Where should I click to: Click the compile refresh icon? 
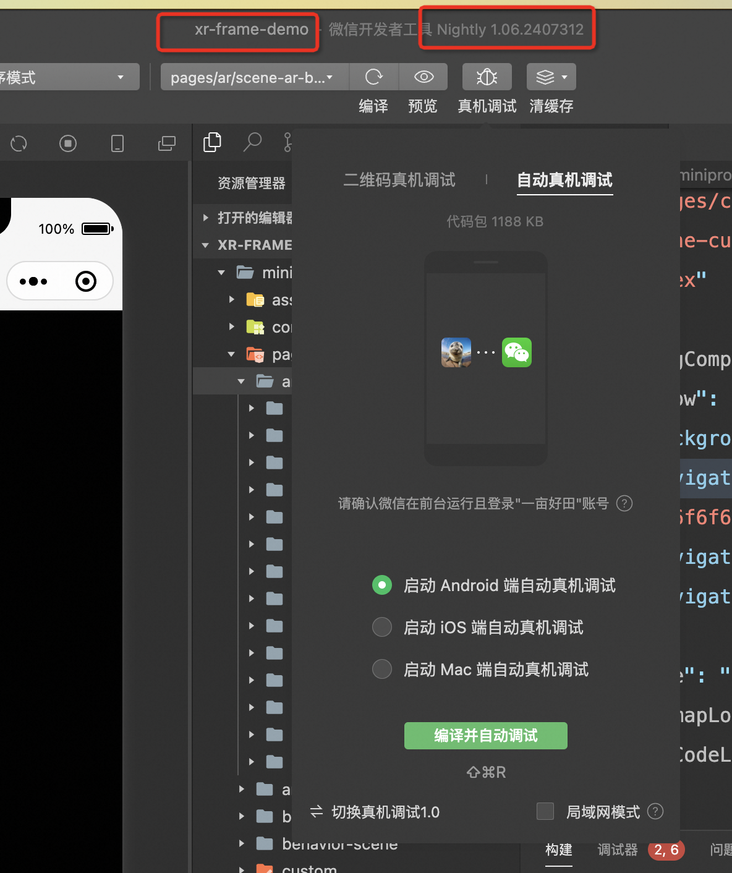(x=374, y=77)
